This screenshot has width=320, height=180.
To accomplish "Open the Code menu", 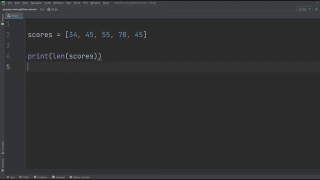I will [47, 3].
